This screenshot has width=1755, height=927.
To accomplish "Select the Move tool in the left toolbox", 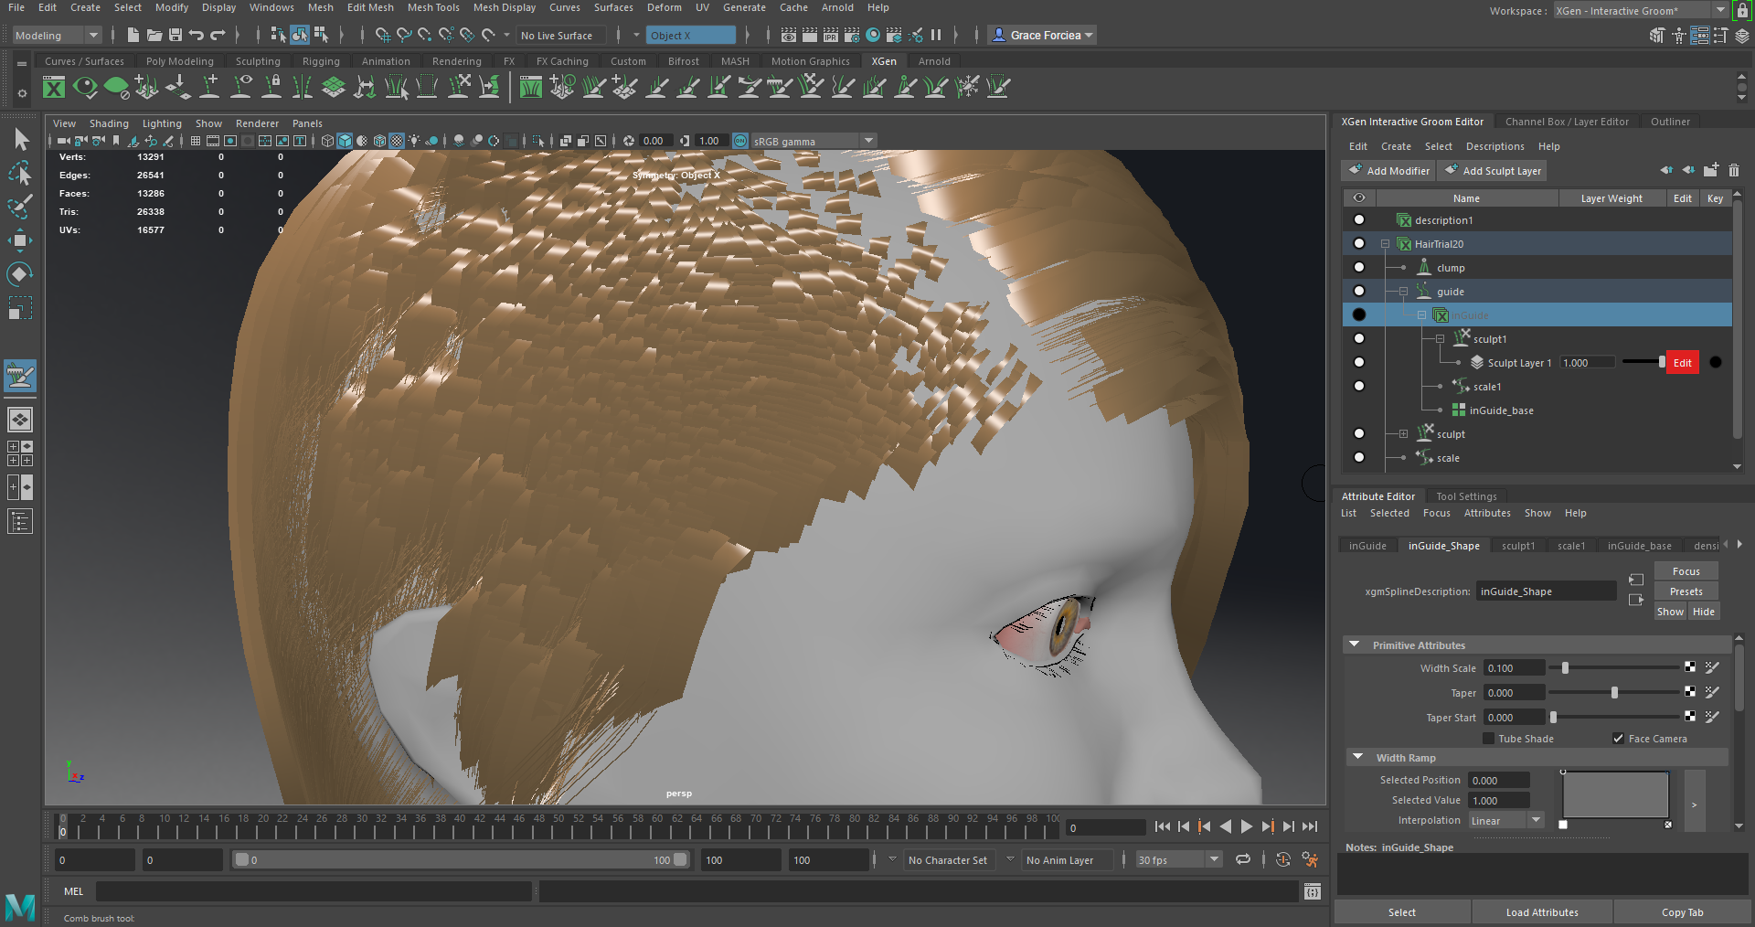I will (20, 240).
